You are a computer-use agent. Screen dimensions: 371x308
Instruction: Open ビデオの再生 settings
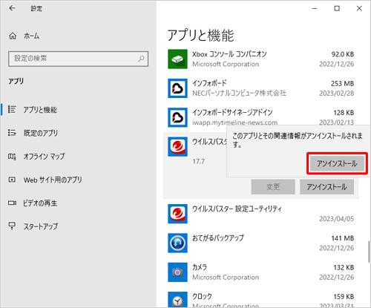click(40, 203)
